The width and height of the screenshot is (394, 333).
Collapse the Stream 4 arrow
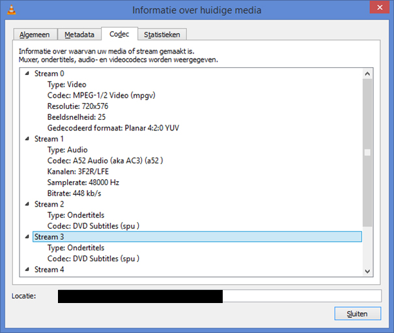(x=27, y=269)
